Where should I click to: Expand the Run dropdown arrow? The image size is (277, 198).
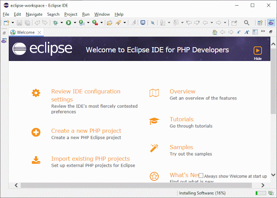pyautogui.click(x=75, y=23)
